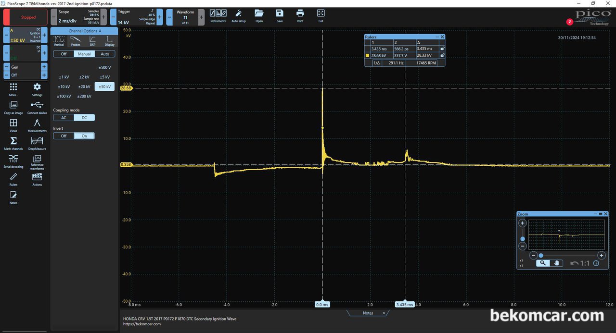
Task: Open the More... apps grid
Action: coord(13,89)
